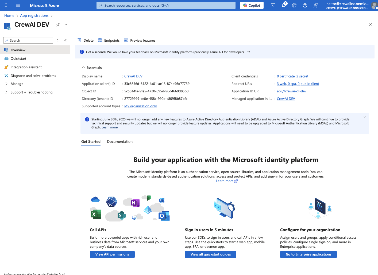The image size is (378, 275).
Task: Open notifications via the bell icon
Action: click(x=283, y=5)
